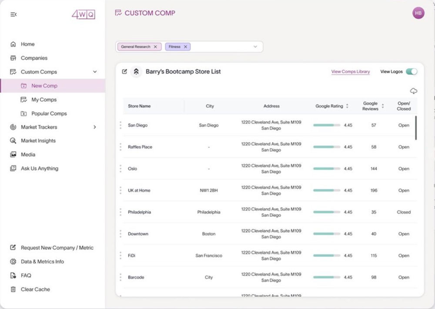Edit the comp title with pencil icon
435x309 pixels.
124,72
